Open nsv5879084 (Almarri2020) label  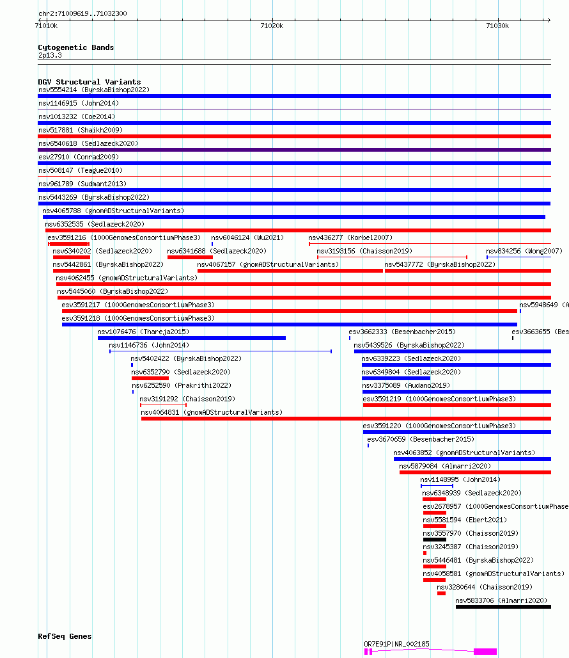445,466
